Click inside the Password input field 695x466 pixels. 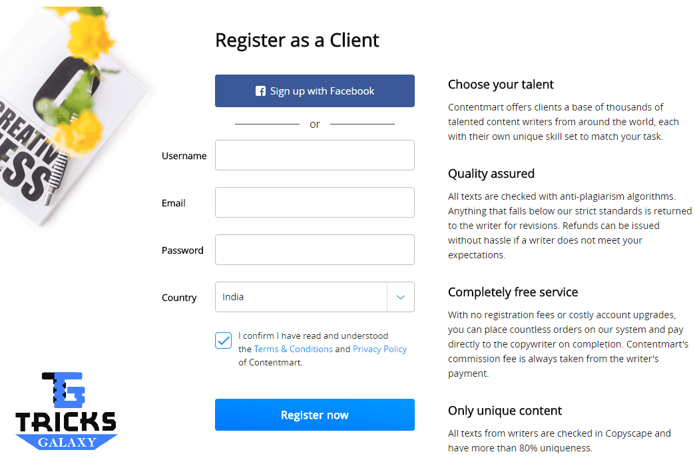(314, 250)
